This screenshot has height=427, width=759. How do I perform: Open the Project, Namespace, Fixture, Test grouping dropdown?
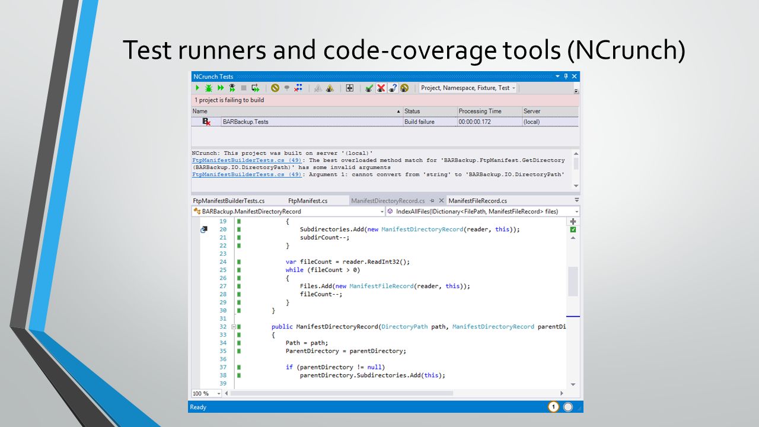coord(468,88)
